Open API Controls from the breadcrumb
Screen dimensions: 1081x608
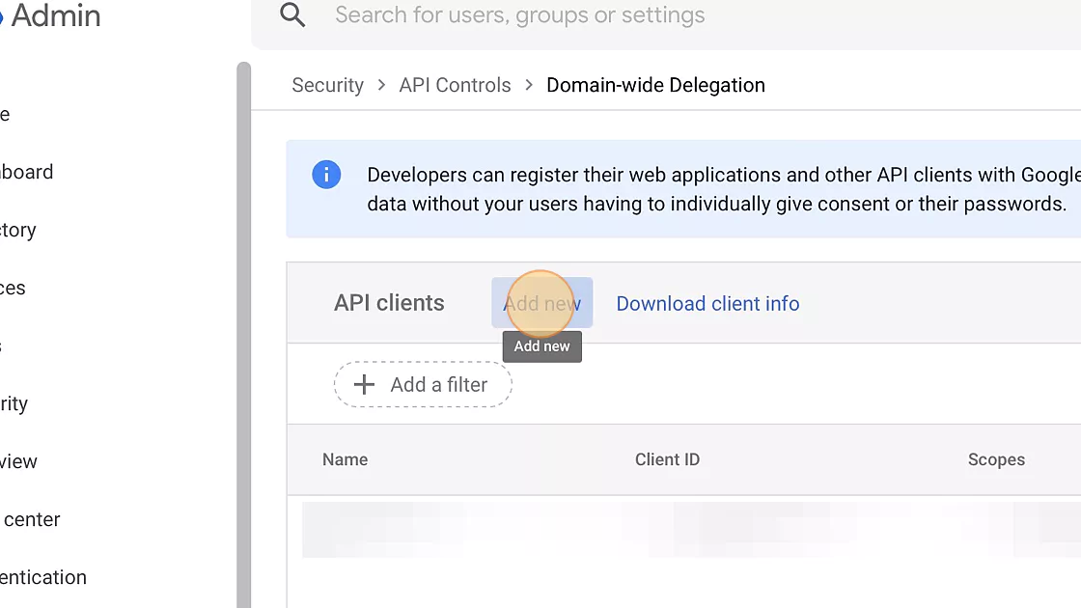point(455,85)
